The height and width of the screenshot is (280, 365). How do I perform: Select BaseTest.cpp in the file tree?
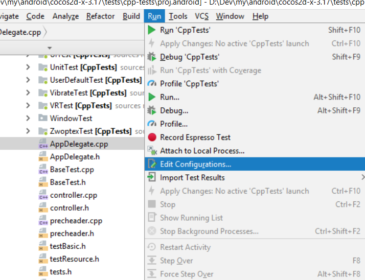[72, 170]
